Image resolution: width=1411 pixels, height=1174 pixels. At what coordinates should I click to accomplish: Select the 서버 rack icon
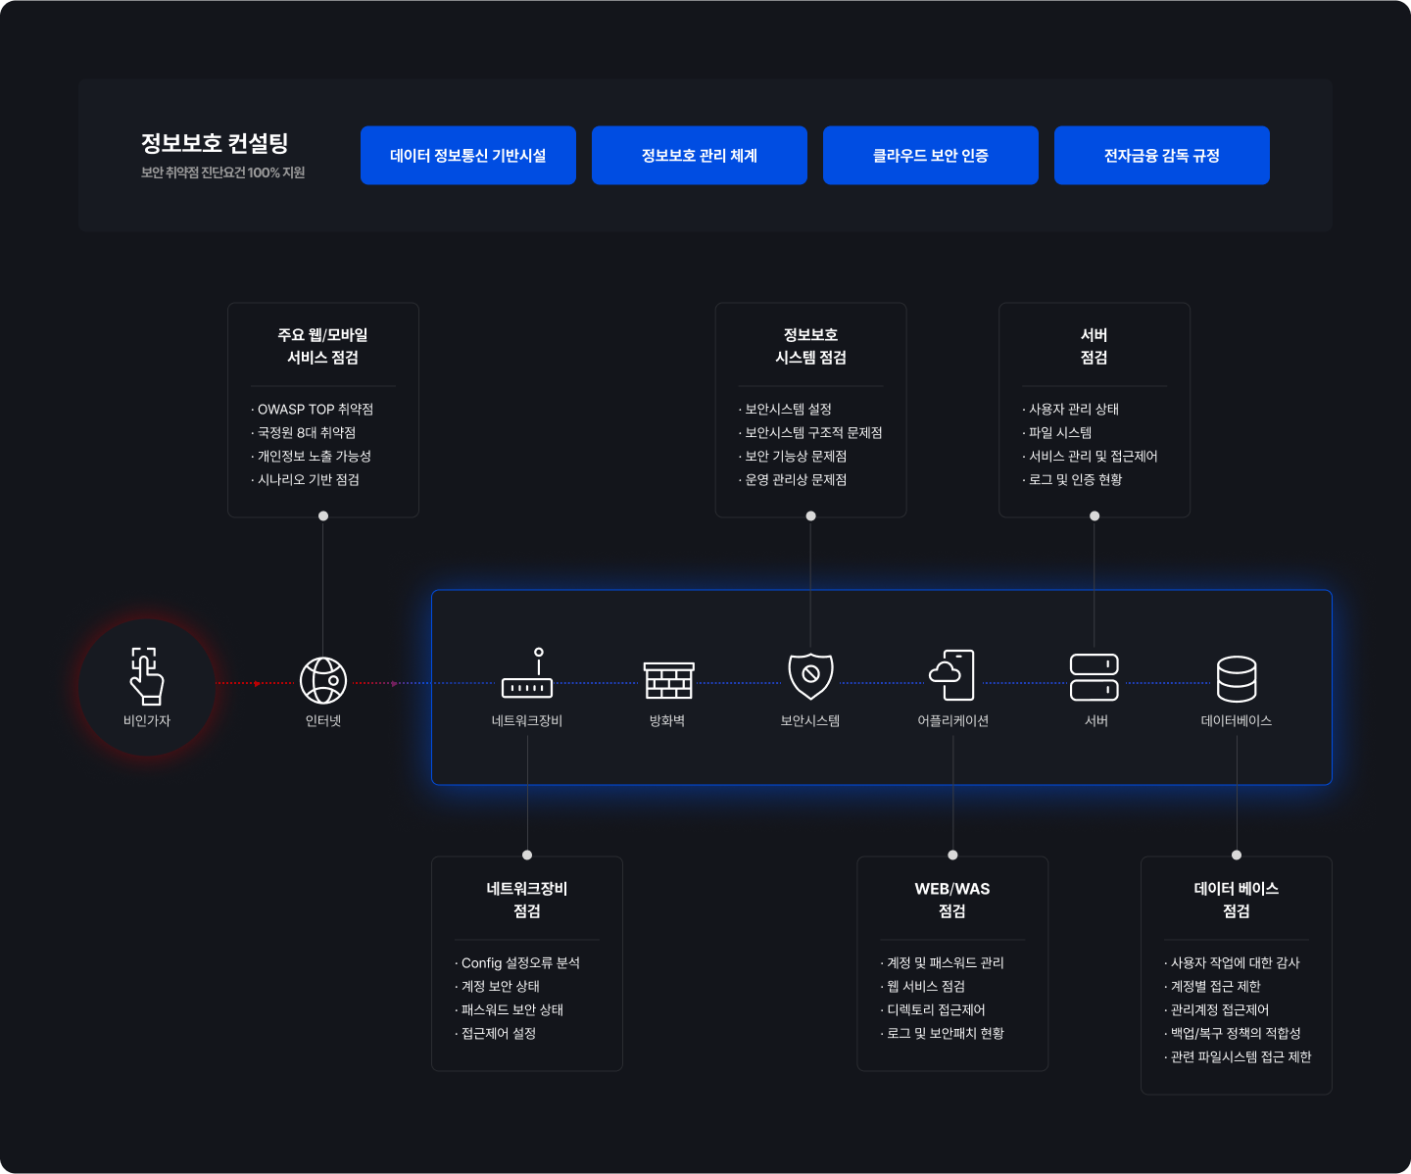pos(1095,677)
